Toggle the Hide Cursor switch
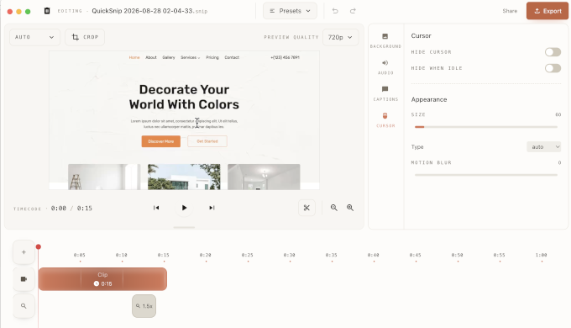 click(x=553, y=52)
